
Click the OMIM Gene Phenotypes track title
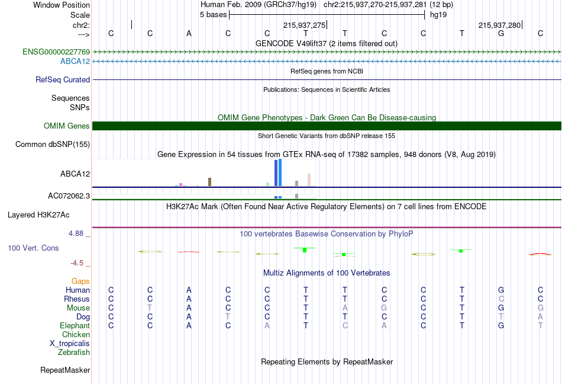coord(327,118)
